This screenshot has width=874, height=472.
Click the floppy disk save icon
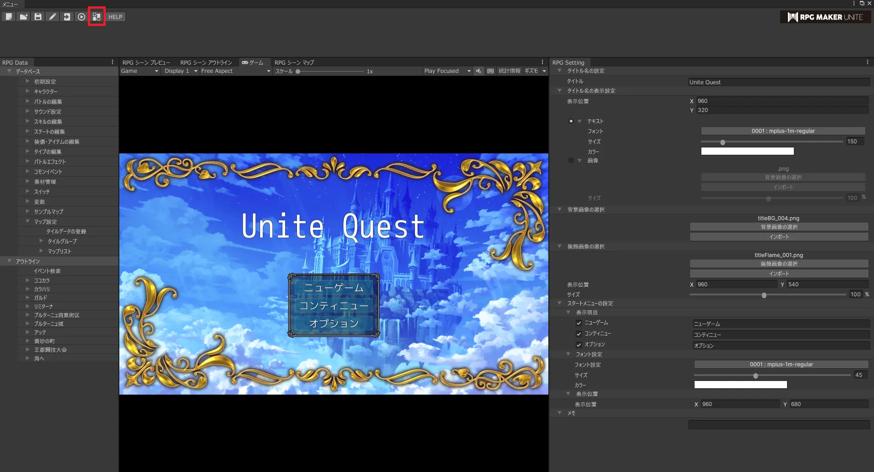pos(38,17)
